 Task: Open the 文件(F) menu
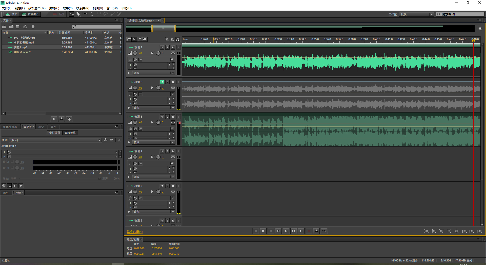coord(7,8)
